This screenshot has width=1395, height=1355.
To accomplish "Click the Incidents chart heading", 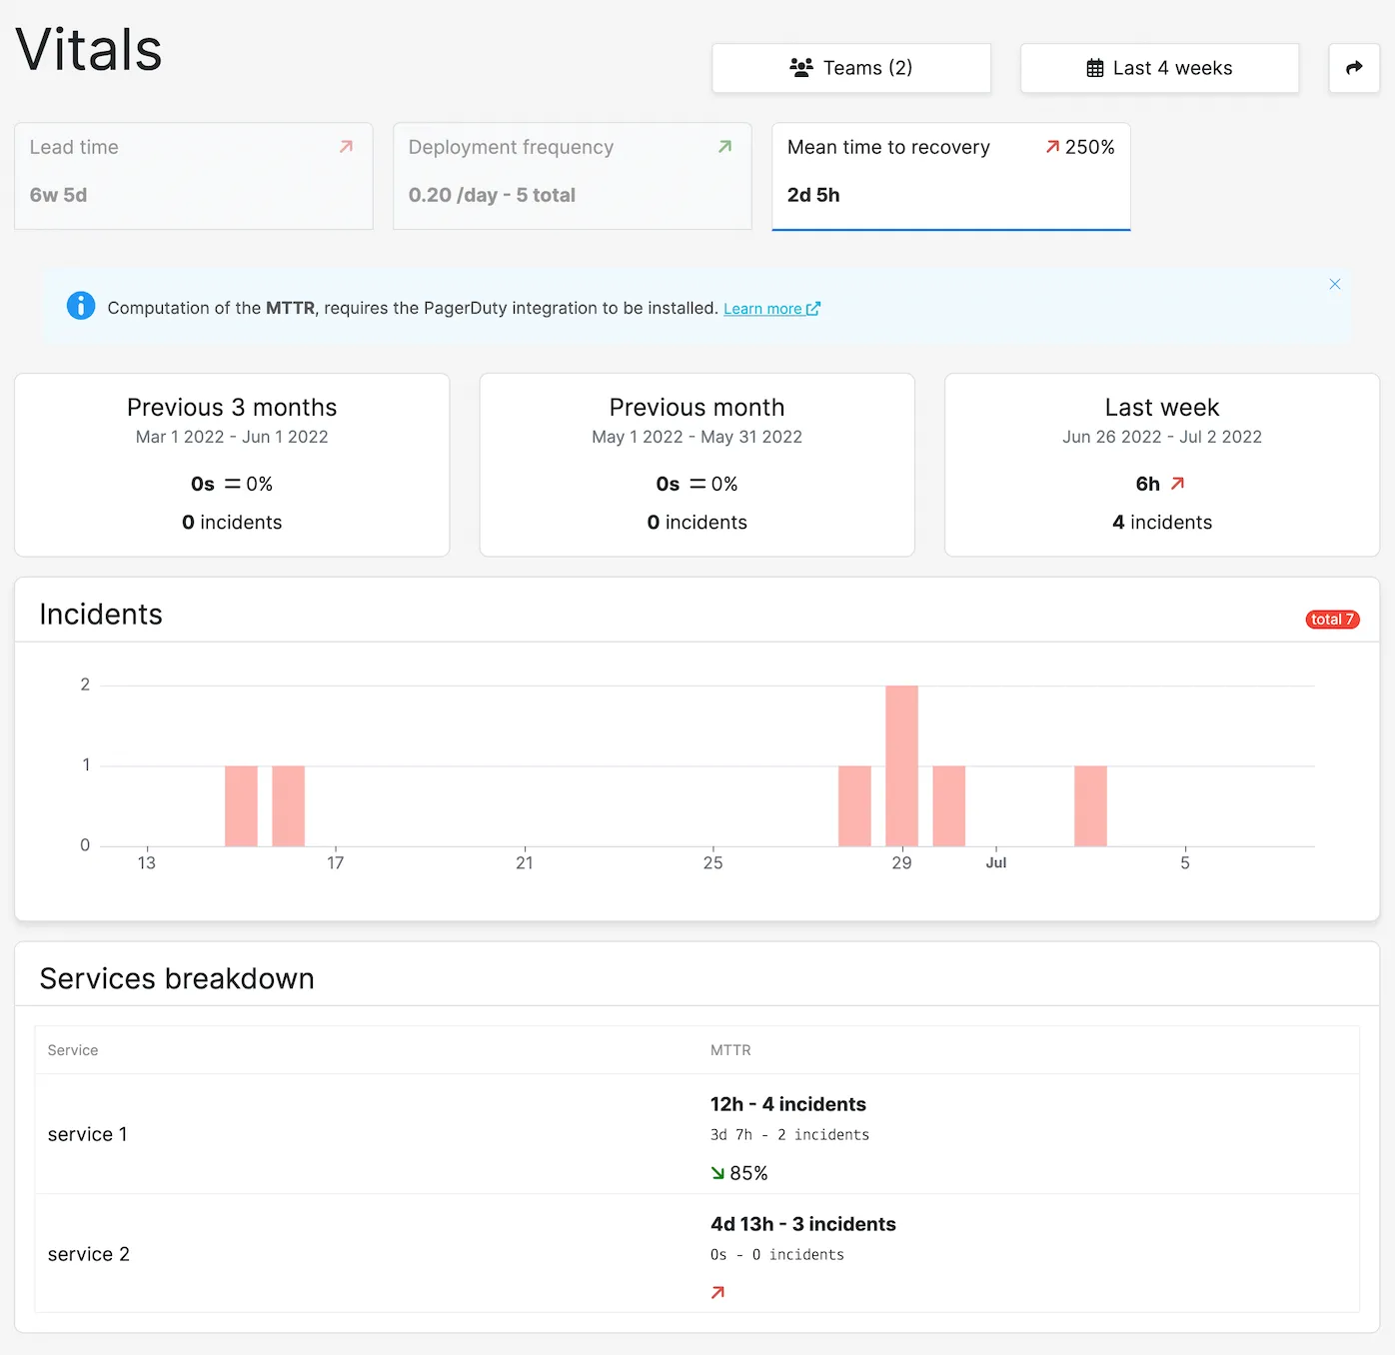I will tap(101, 614).
